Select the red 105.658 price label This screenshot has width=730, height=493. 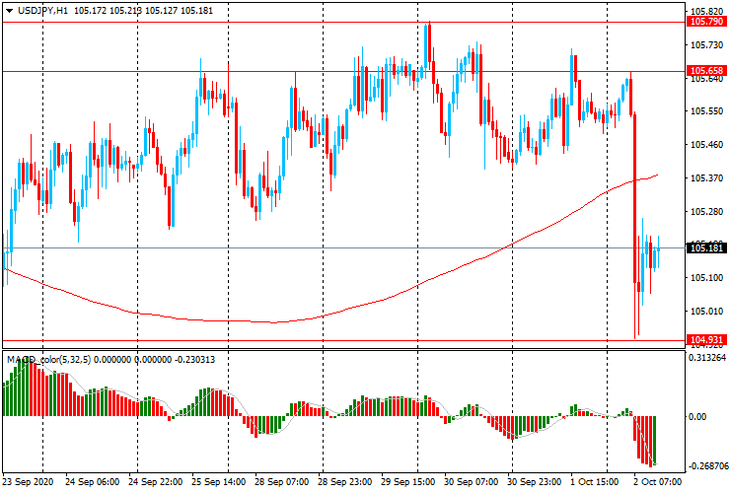point(706,71)
